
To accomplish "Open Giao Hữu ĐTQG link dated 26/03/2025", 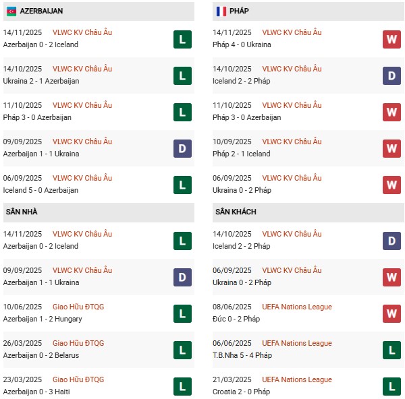I will (80, 343).
